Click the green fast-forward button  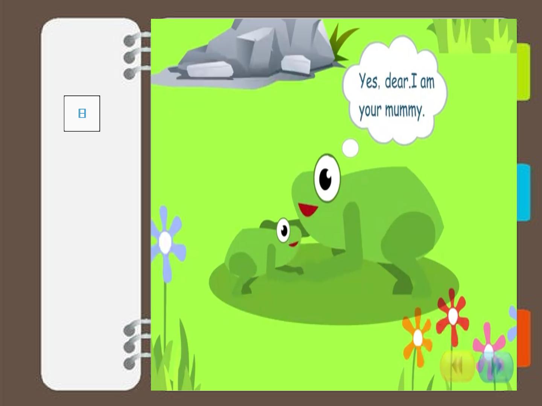tap(496, 367)
